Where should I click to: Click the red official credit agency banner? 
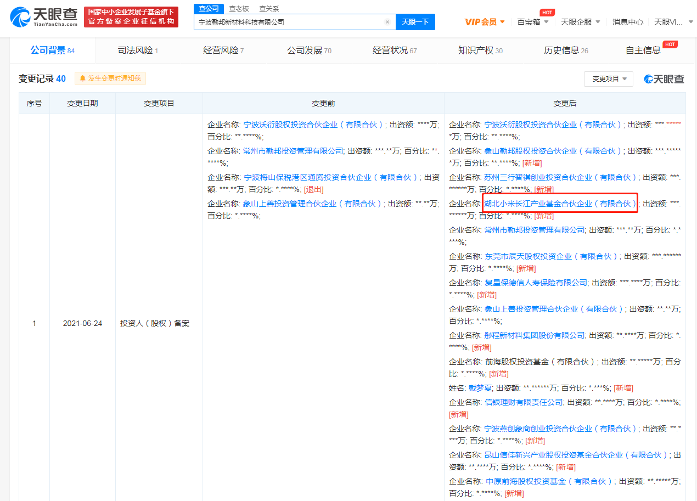coord(131,17)
